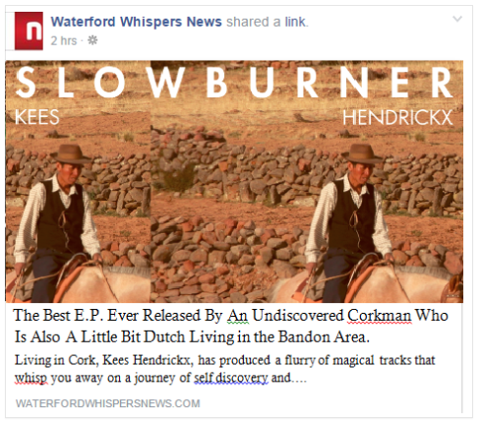479x423 pixels.
Task: Open the Waterford Whispers News page name
Action: point(136,22)
